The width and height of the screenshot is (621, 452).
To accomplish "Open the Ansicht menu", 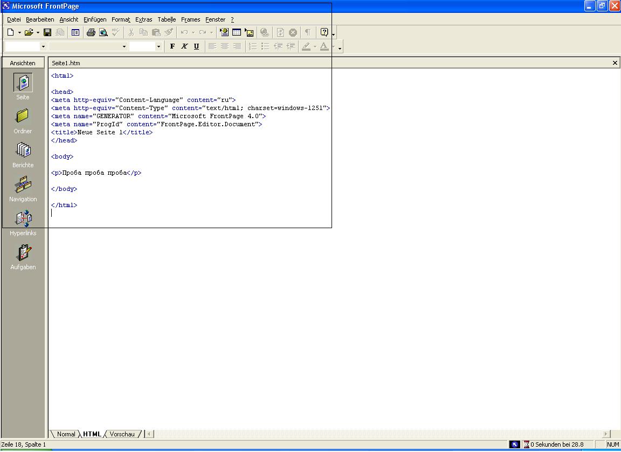I will [69, 19].
